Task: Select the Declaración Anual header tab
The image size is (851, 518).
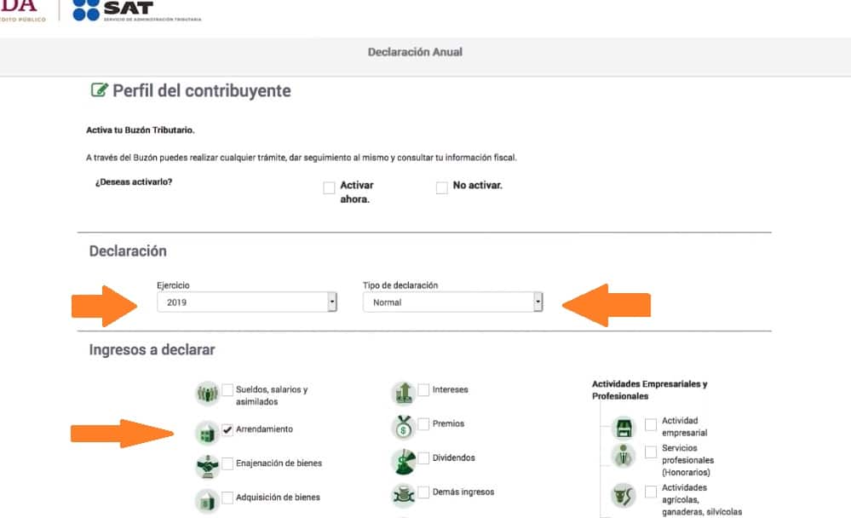Action: 415,53
